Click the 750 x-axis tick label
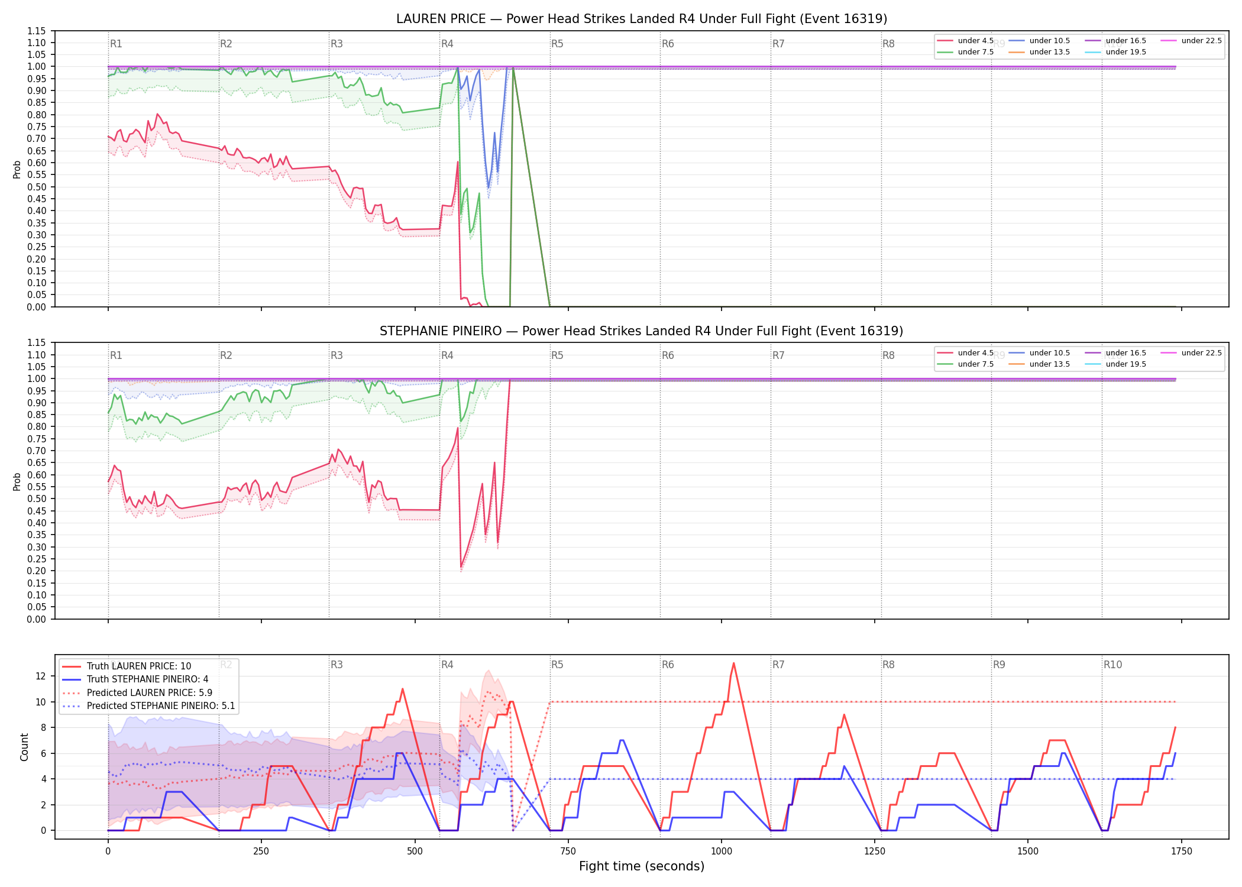 568,852
